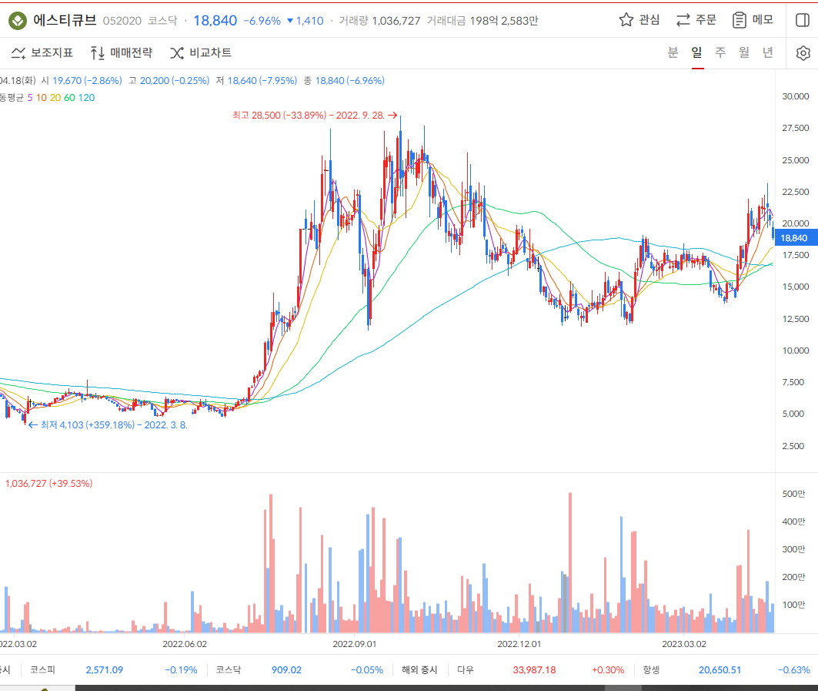Click the 최고 28,500 high marker
Screen dimensions: 818x691
click(315, 115)
